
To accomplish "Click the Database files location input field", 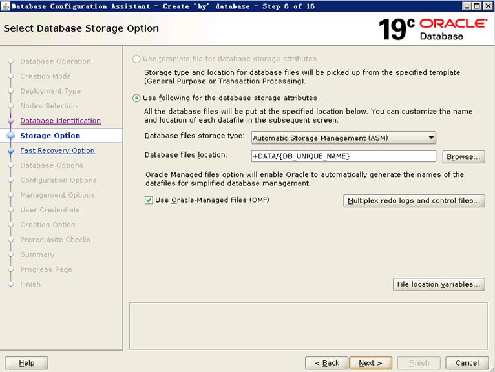I will click(344, 156).
